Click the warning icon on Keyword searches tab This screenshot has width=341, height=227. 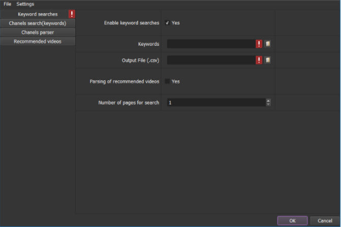point(72,14)
